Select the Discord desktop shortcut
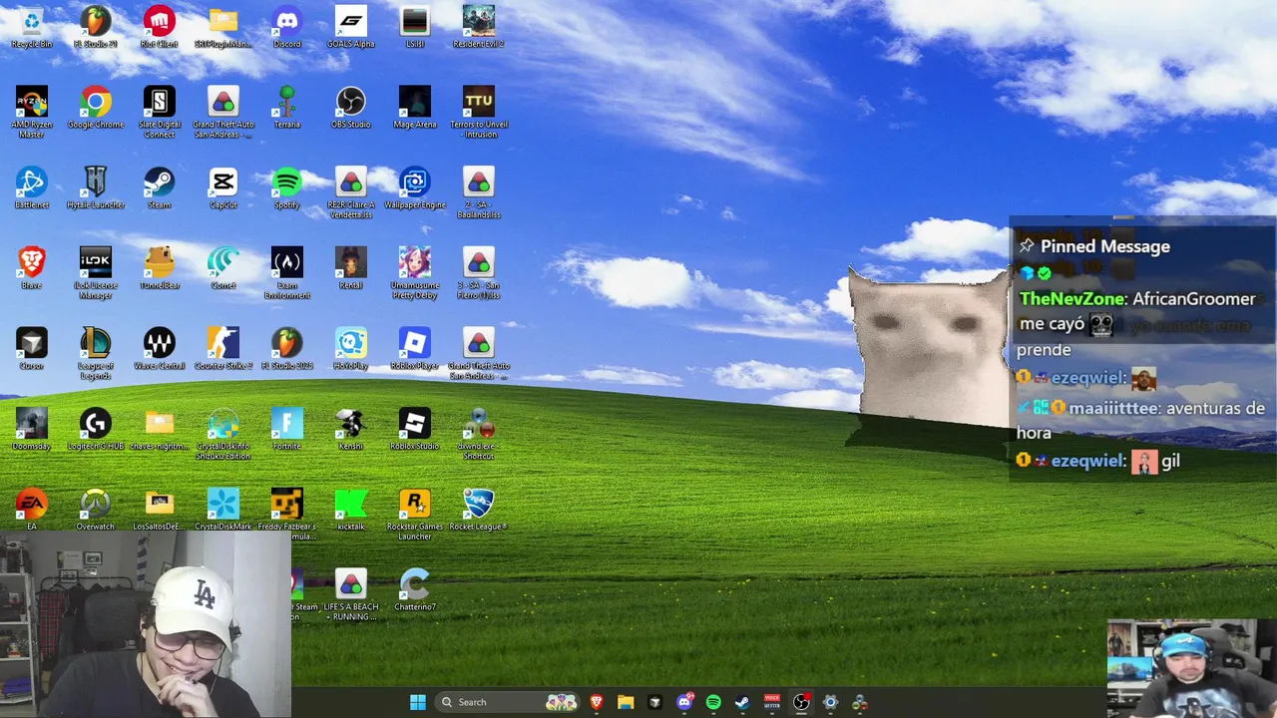1277x718 pixels. [287, 26]
